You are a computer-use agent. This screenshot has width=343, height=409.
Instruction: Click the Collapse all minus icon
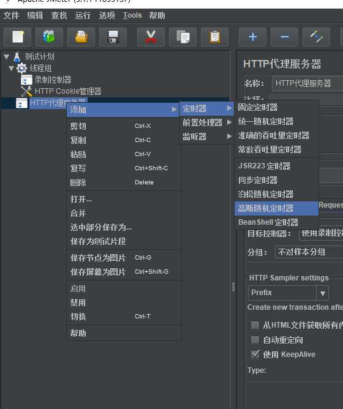click(285, 37)
